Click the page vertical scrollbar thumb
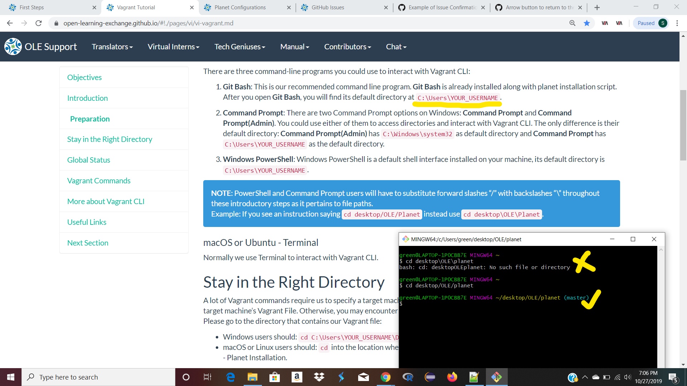 (683, 125)
